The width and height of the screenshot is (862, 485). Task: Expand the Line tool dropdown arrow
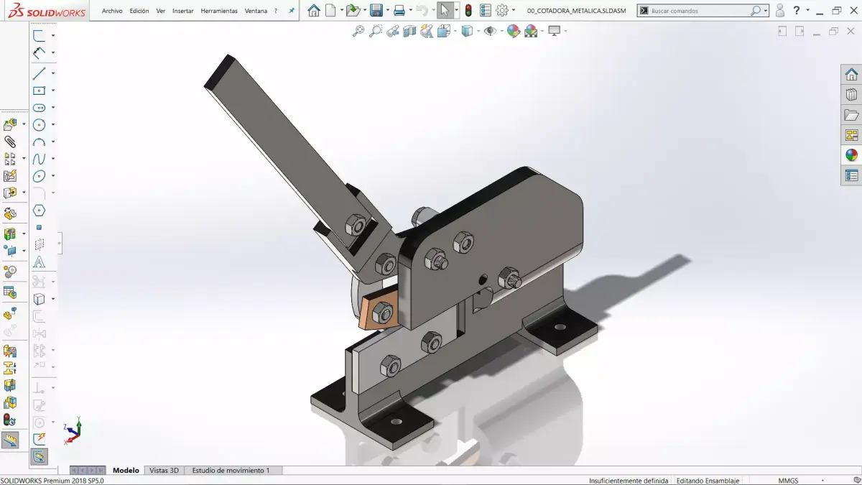(x=53, y=73)
